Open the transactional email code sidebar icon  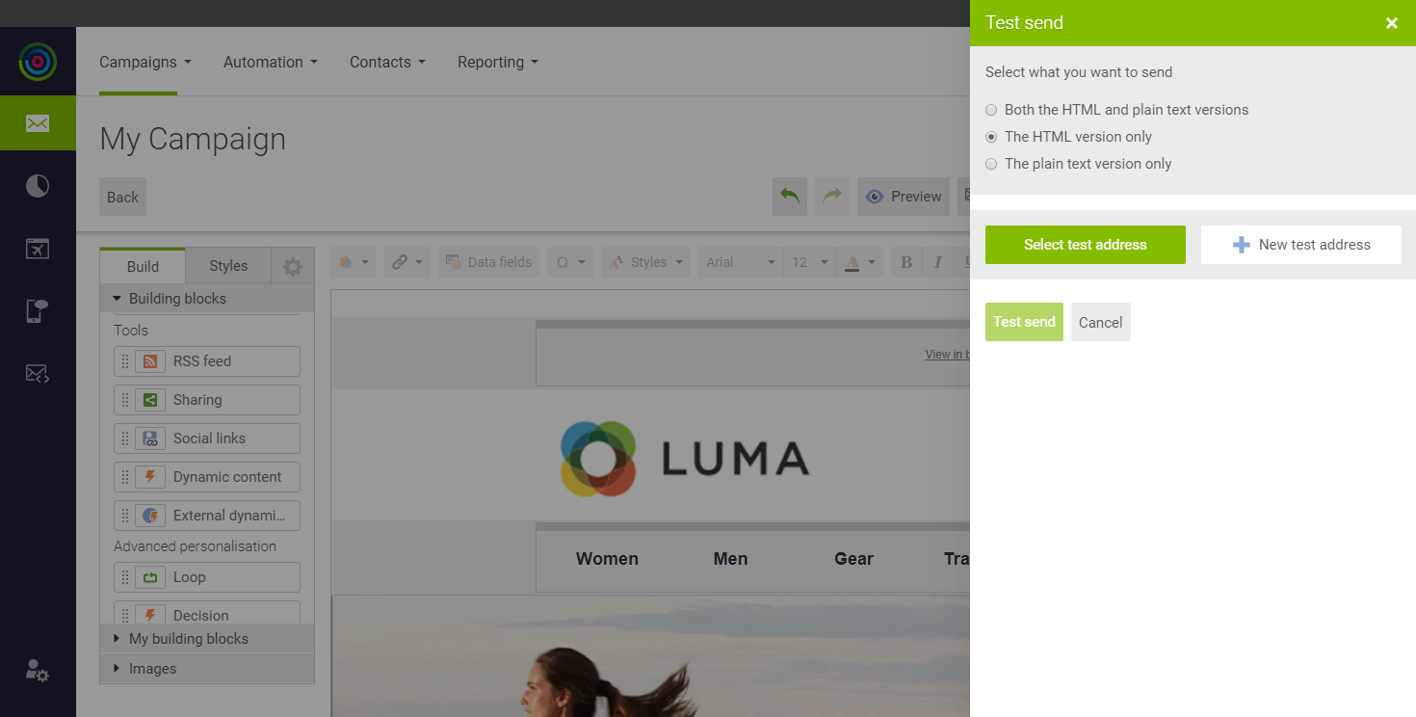[38, 374]
